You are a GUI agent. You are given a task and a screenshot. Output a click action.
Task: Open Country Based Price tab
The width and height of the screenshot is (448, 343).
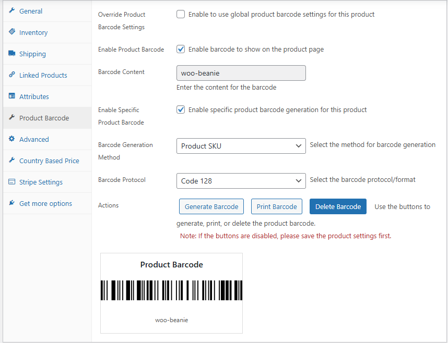[48, 161]
